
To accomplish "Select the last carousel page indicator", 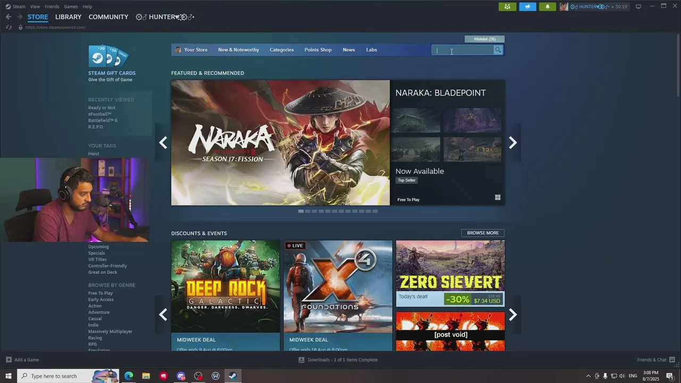I will pos(375,211).
